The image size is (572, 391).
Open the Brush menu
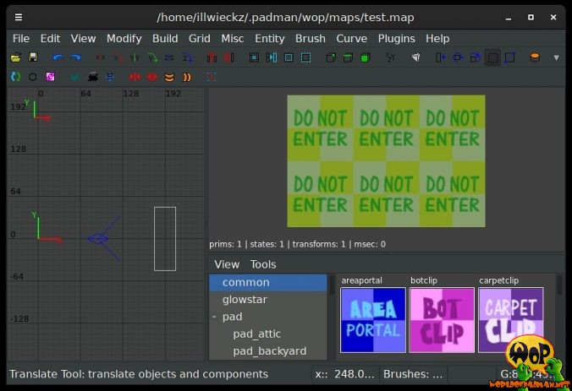coord(311,38)
